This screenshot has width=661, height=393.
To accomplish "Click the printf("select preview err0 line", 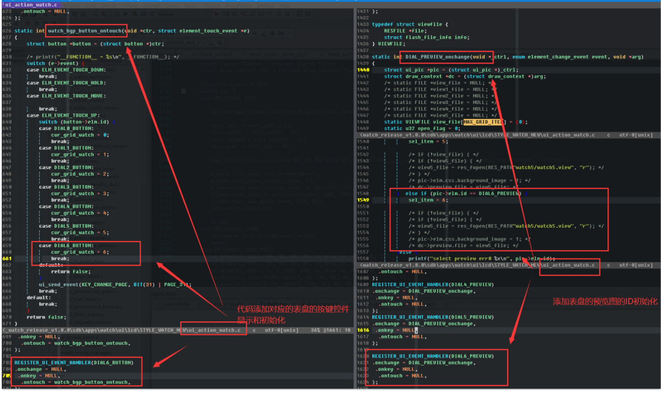I will 482,259.
